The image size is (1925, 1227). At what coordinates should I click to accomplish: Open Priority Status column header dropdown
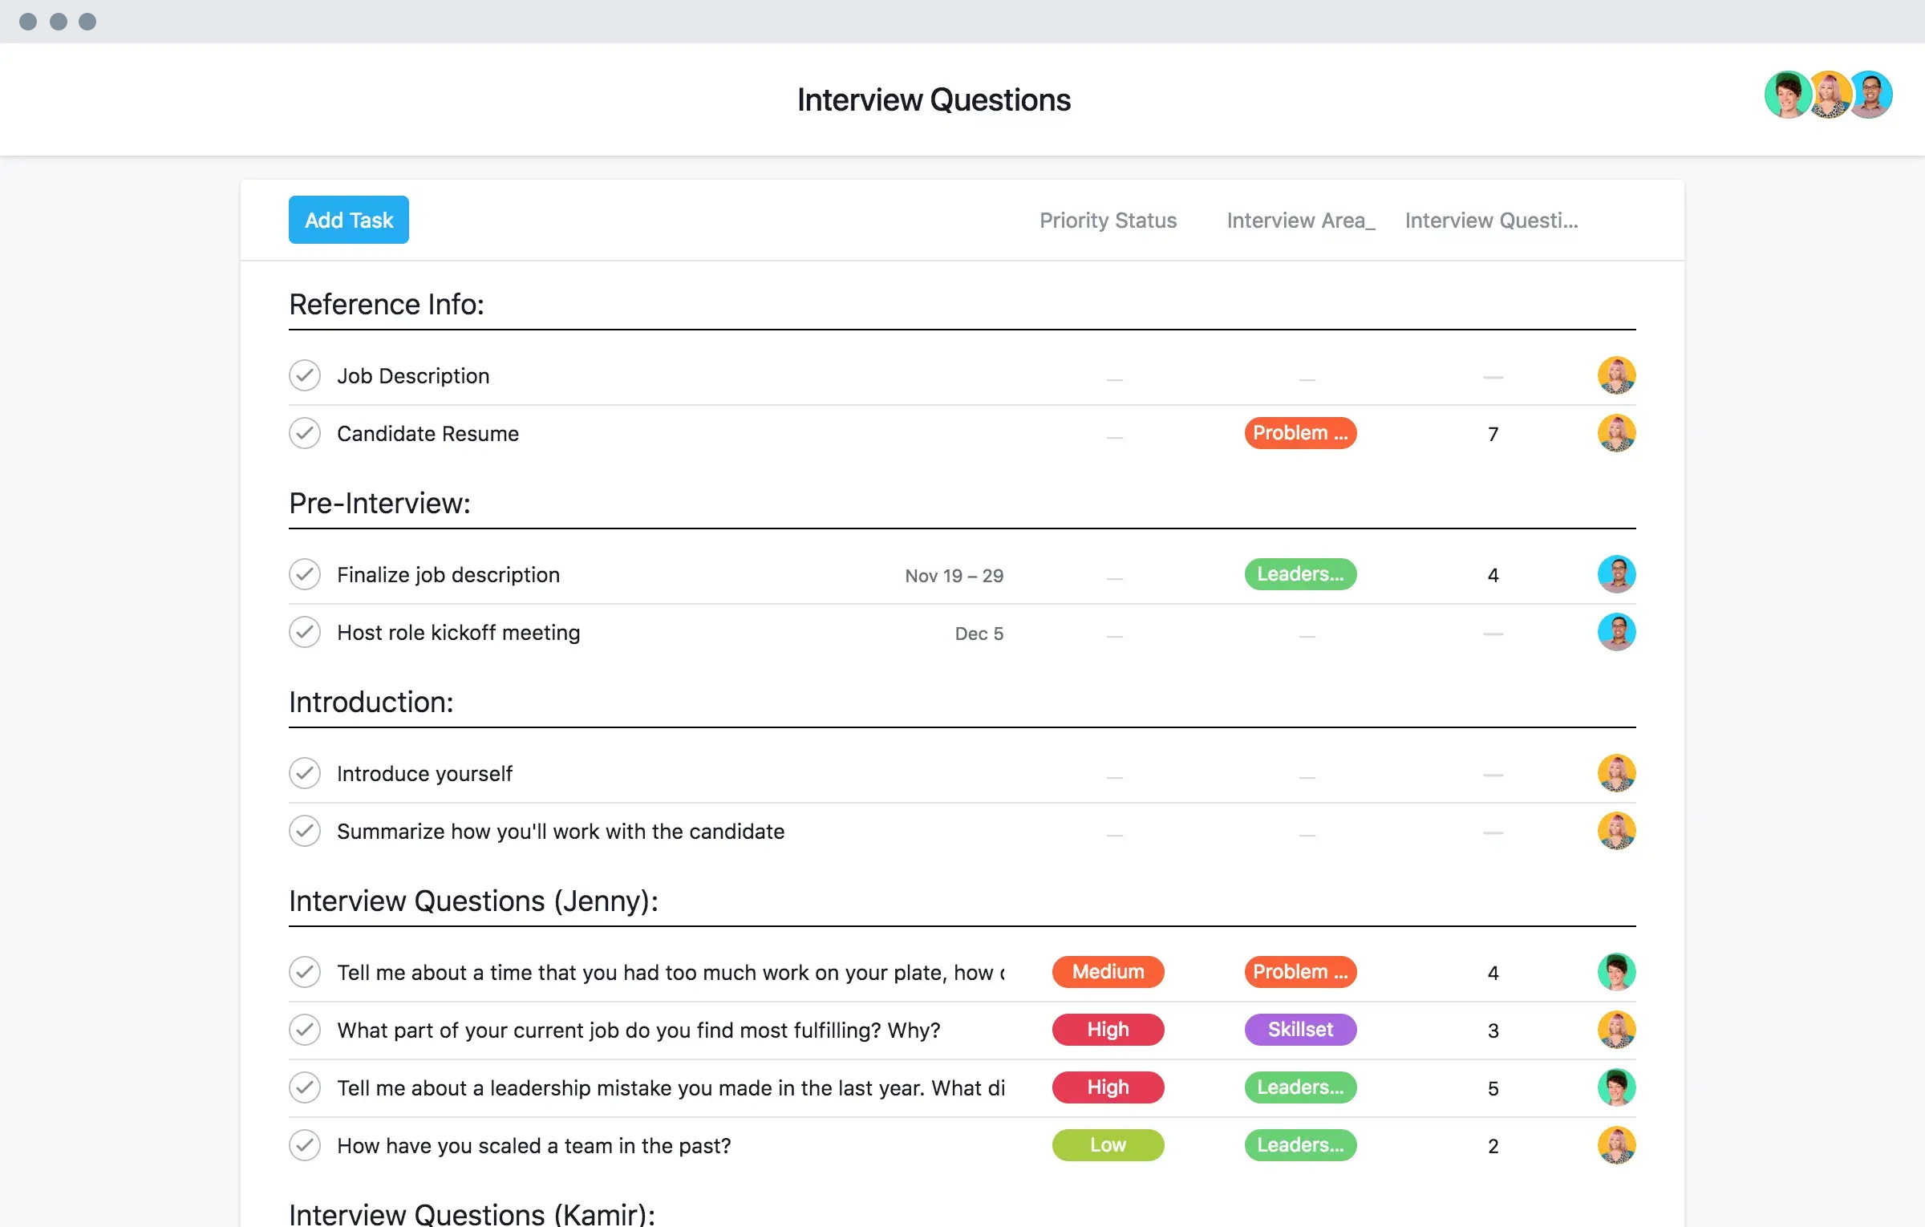tap(1108, 221)
